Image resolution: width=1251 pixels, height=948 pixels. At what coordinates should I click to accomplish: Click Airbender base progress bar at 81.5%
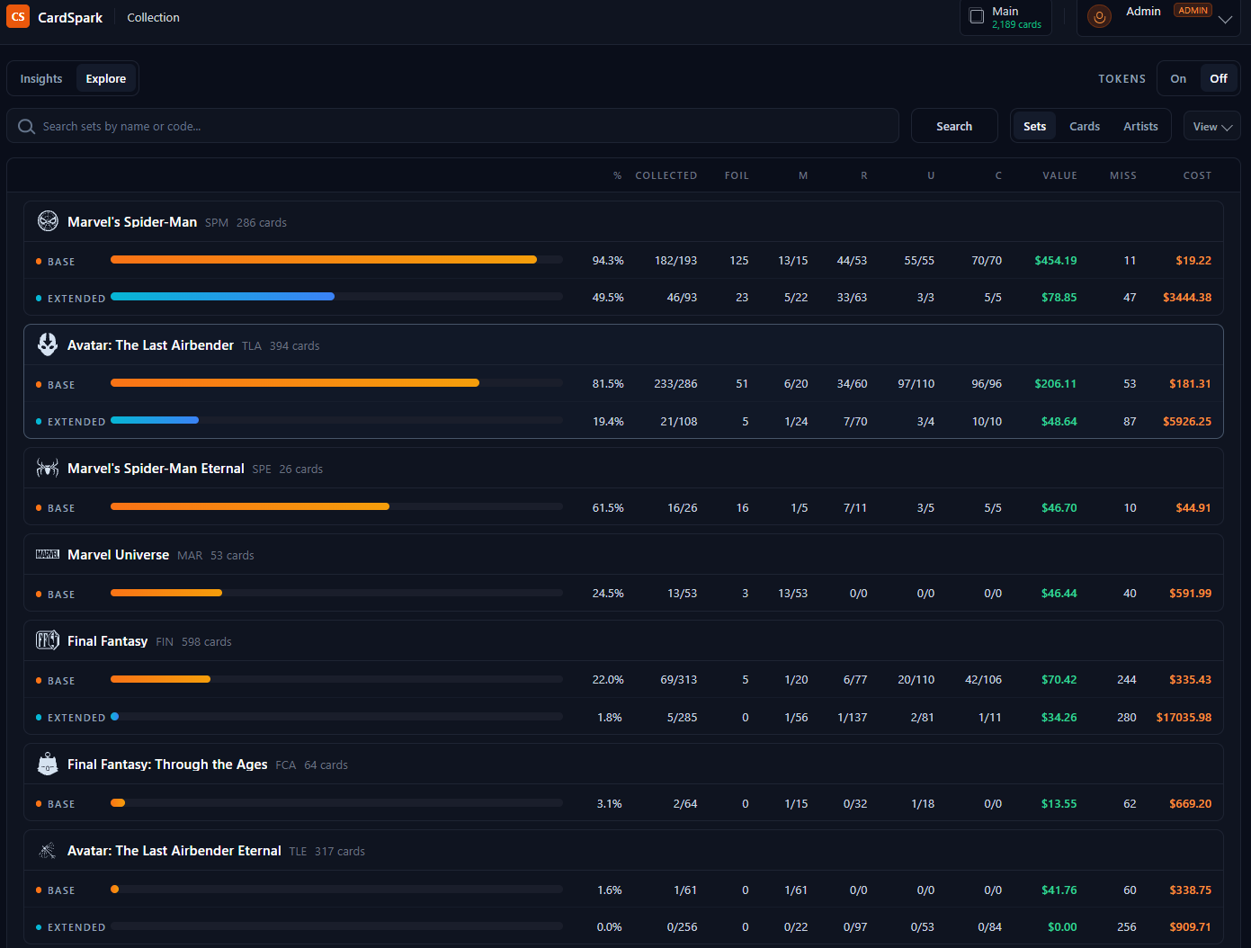pos(336,383)
